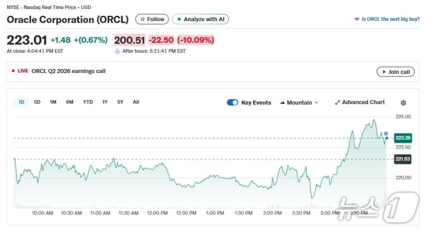Click the 223.28 current price label
This screenshot has height=229, width=425.
[x=403, y=138]
